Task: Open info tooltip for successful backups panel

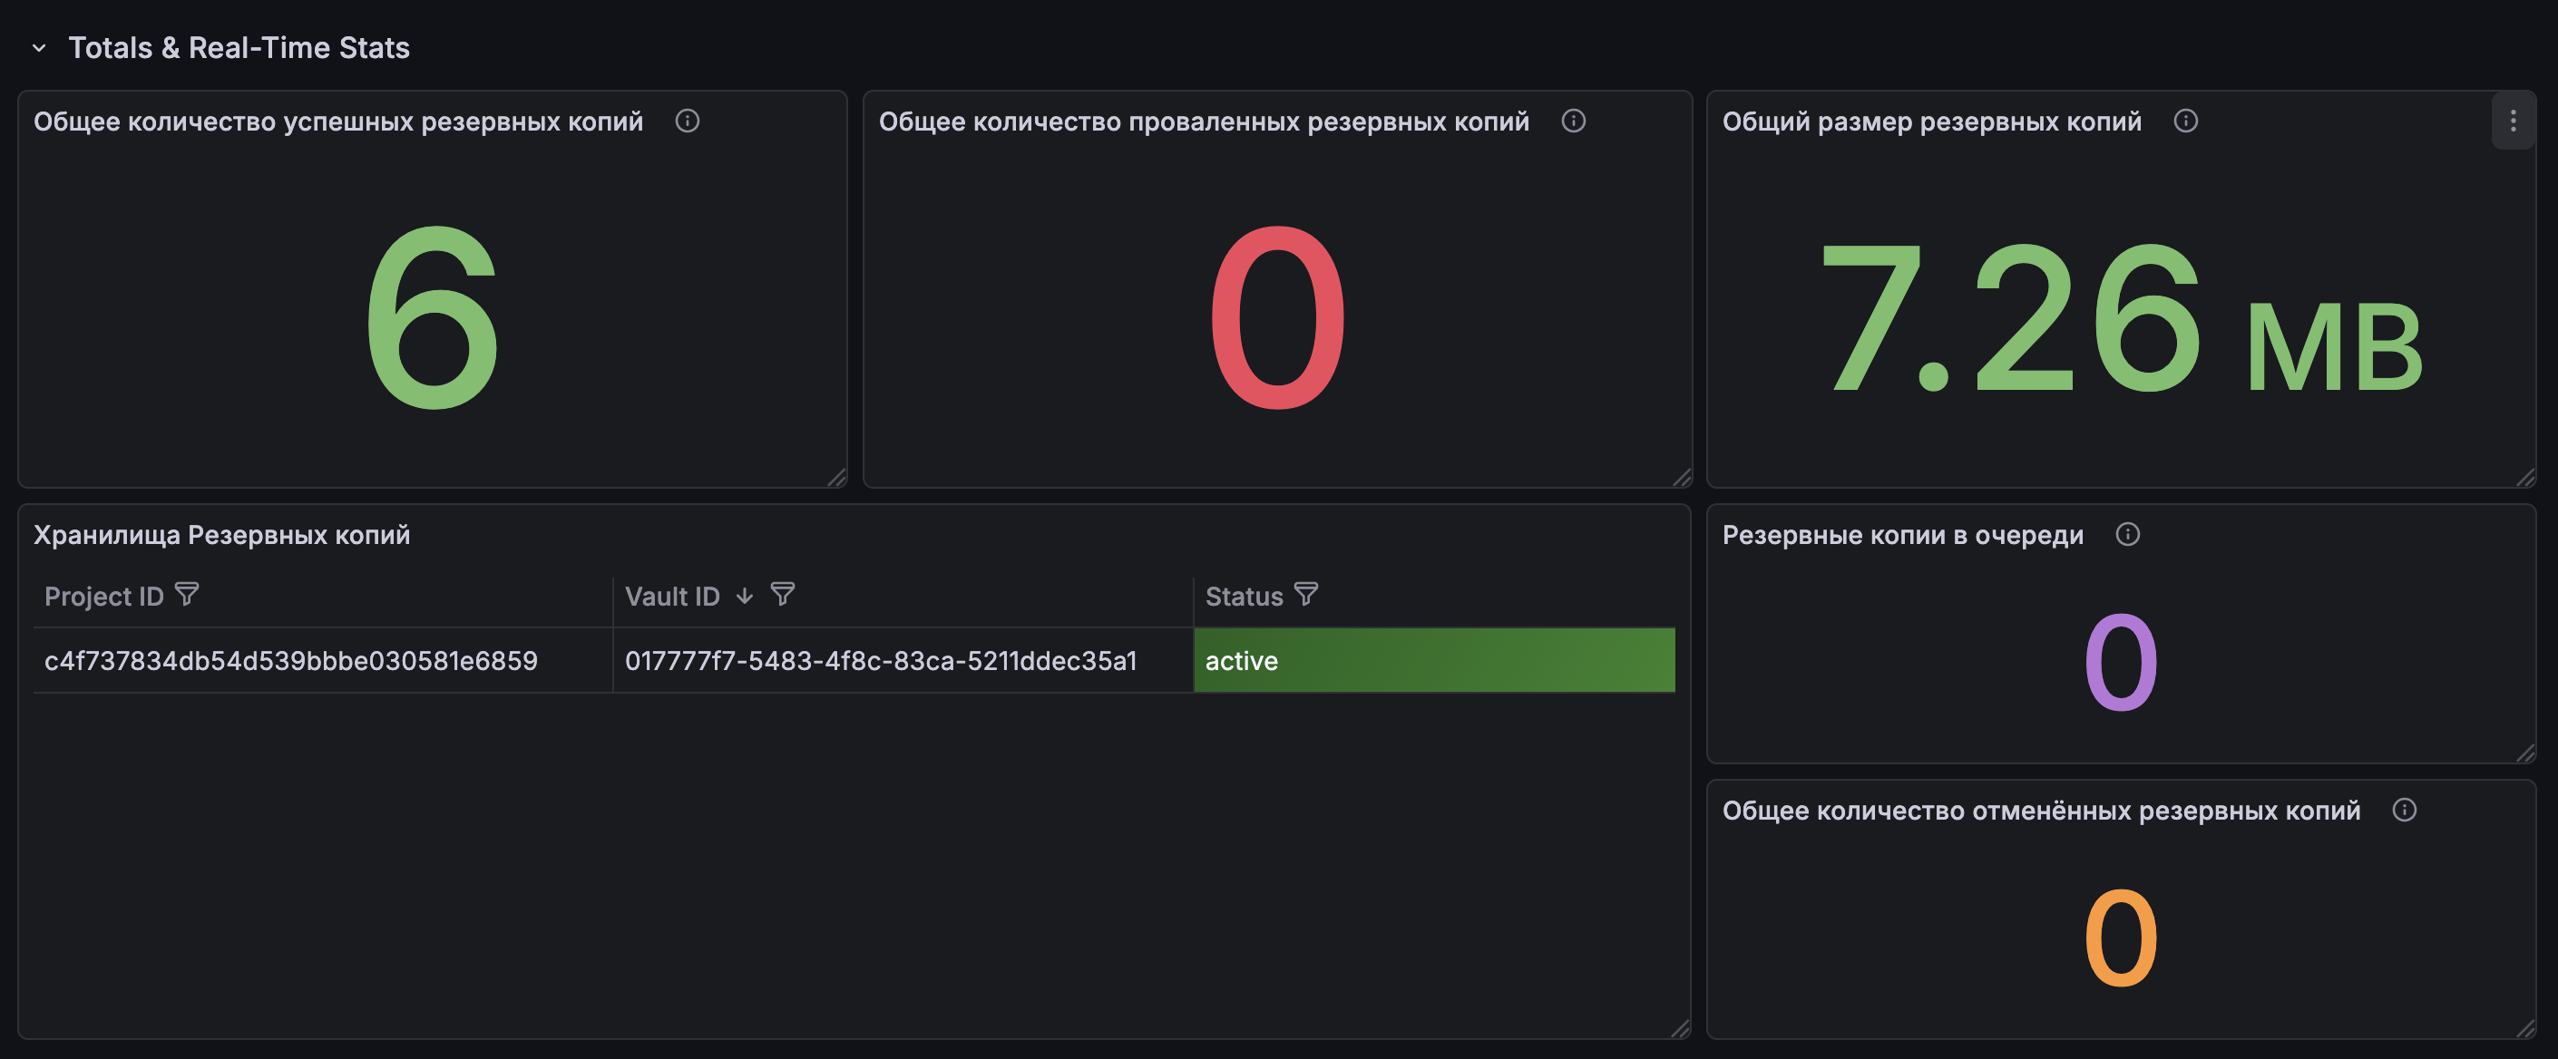Action: click(x=688, y=121)
